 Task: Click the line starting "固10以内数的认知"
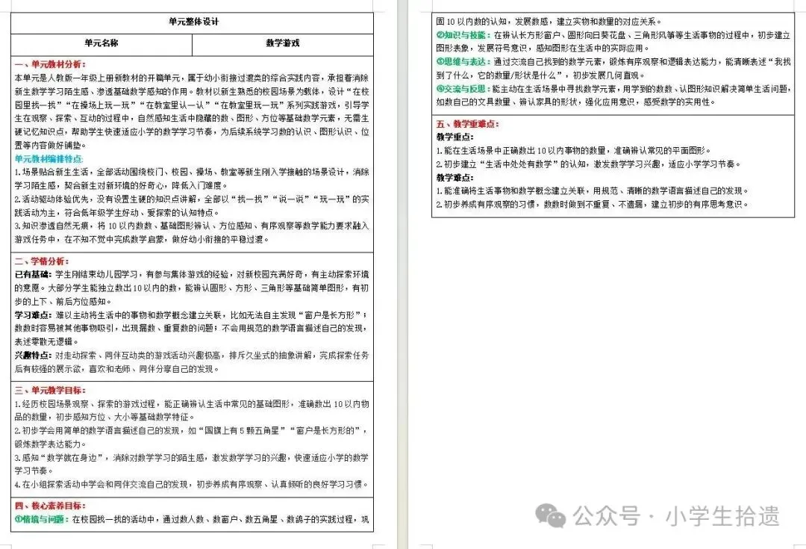(549, 22)
